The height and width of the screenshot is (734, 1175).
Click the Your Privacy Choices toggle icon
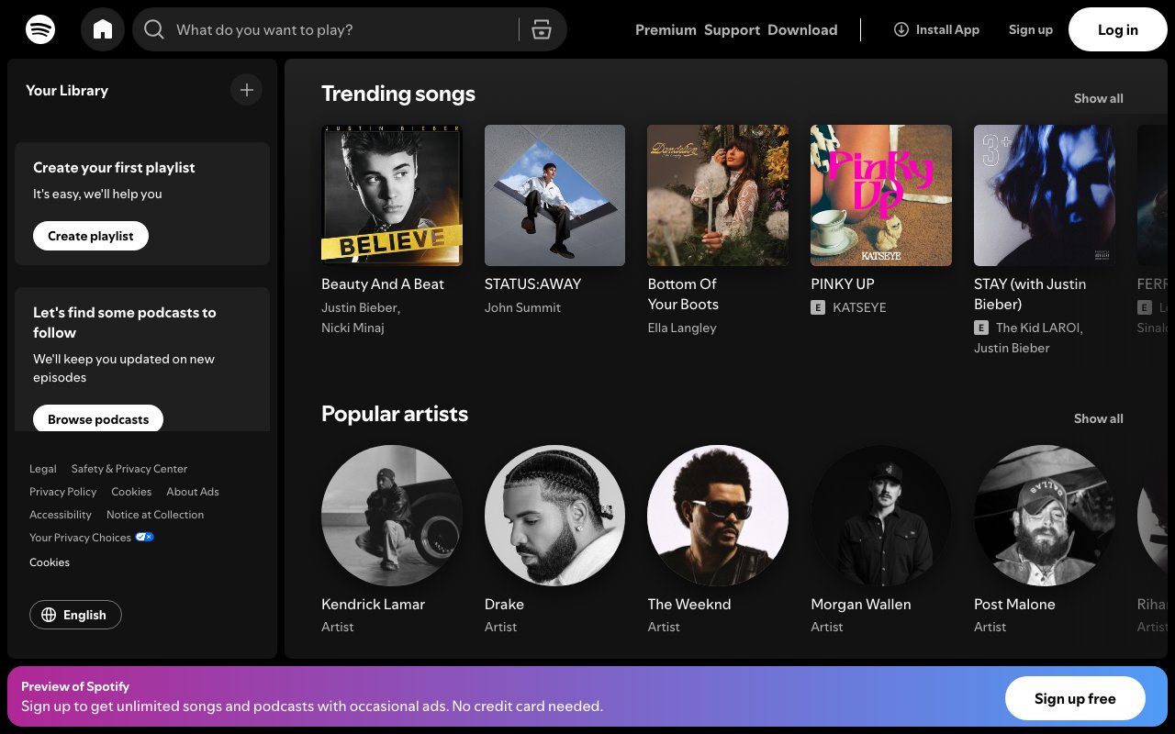pyautogui.click(x=145, y=537)
